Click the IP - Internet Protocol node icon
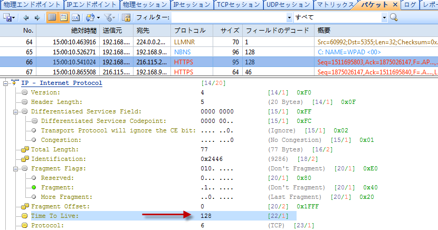This screenshot has height=230, width=438. (14, 83)
